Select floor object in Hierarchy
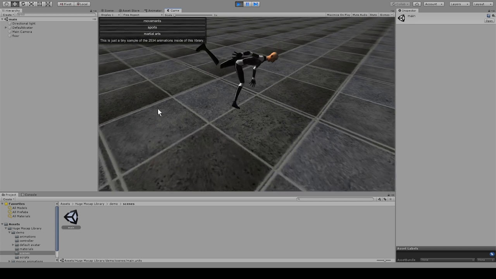This screenshot has width=496, height=279. 15,36
